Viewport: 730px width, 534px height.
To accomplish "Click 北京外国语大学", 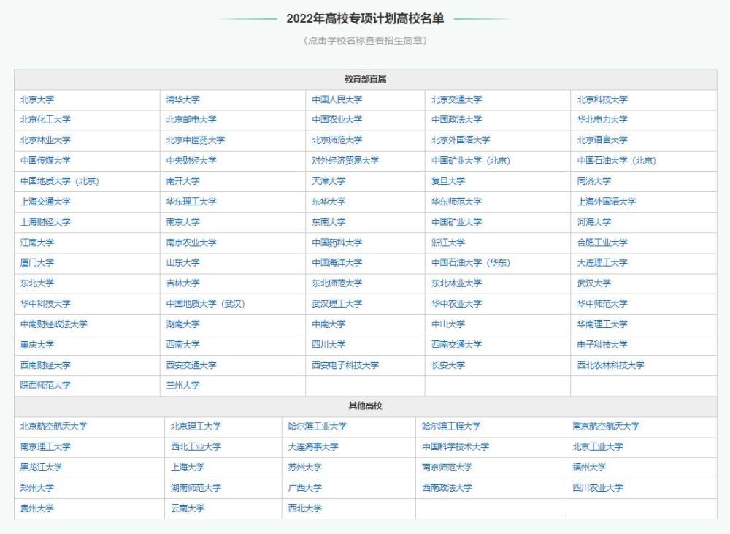I will (x=461, y=140).
